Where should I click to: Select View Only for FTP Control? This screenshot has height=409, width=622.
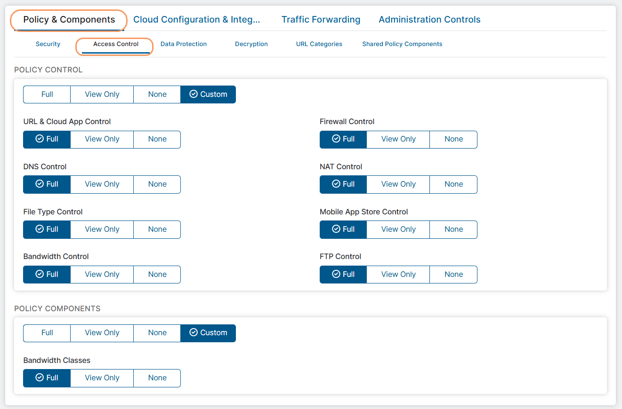(398, 275)
